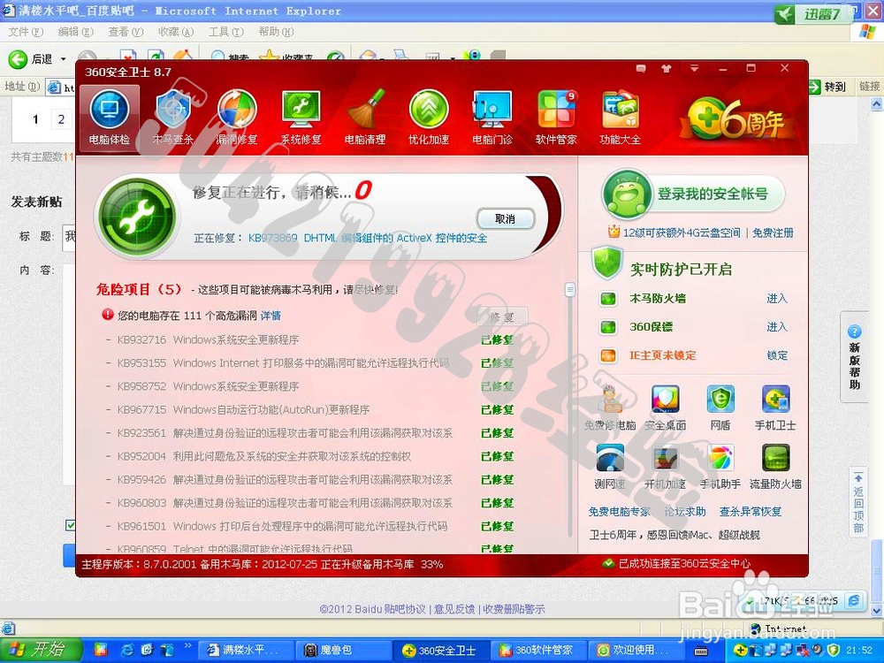Open 12级可获额外4G云盘空间 link
The image size is (884, 663).
tap(681, 232)
